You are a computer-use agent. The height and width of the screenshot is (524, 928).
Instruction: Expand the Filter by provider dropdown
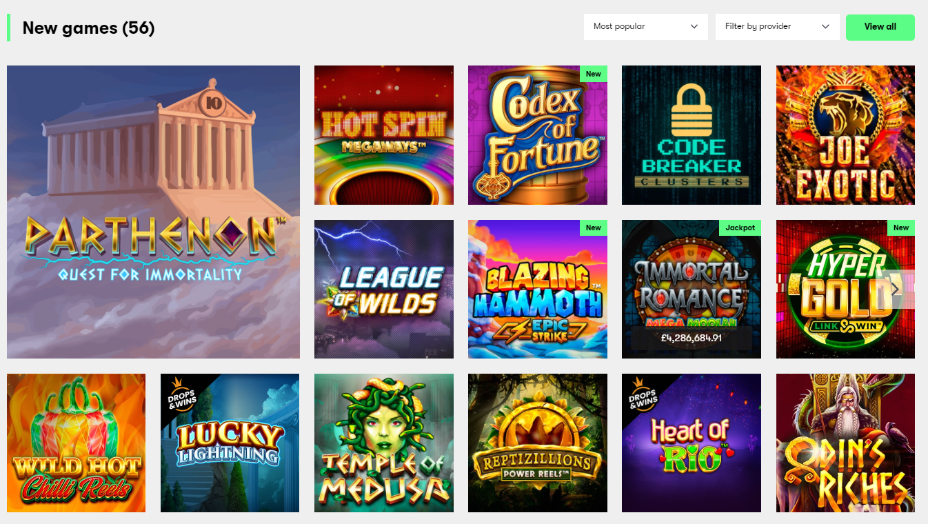click(777, 27)
